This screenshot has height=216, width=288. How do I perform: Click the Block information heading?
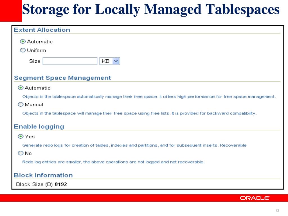click(43, 175)
